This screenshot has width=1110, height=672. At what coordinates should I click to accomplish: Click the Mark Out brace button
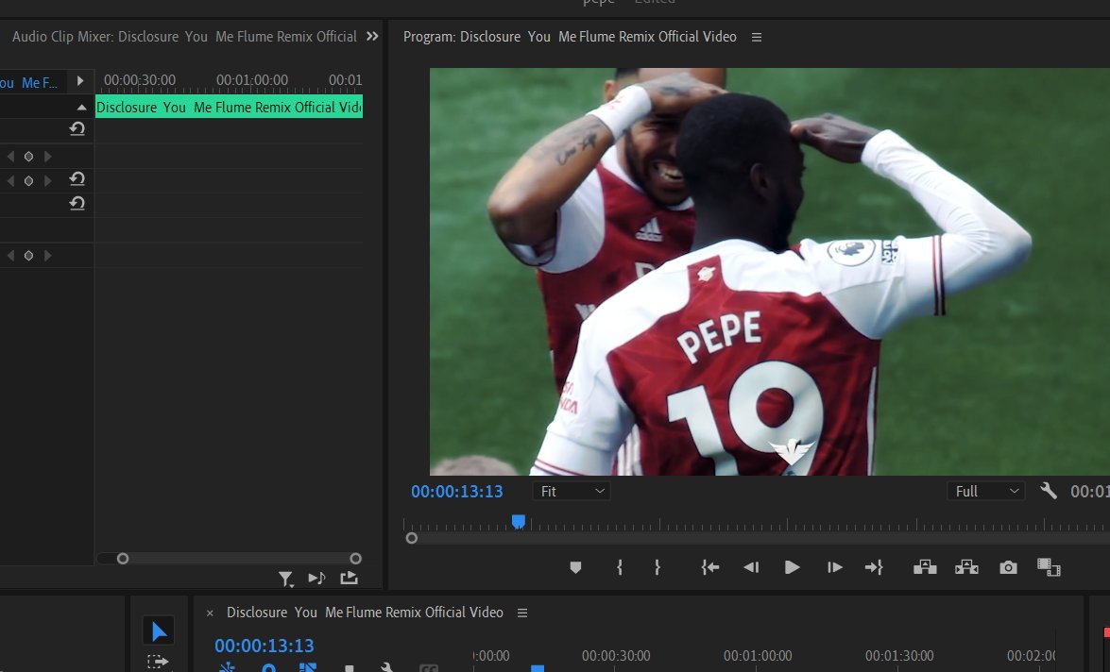click(x=657, y=567)
